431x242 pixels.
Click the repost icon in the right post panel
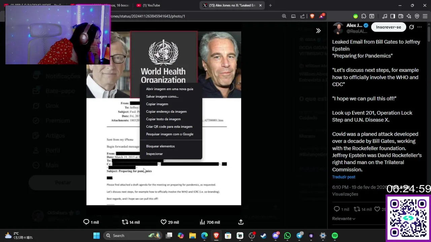(357, 209)
